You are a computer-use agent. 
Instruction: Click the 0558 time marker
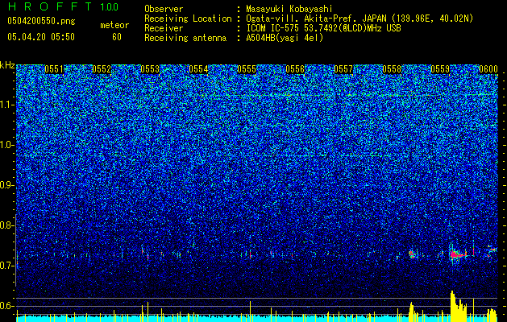click(392, 69)
